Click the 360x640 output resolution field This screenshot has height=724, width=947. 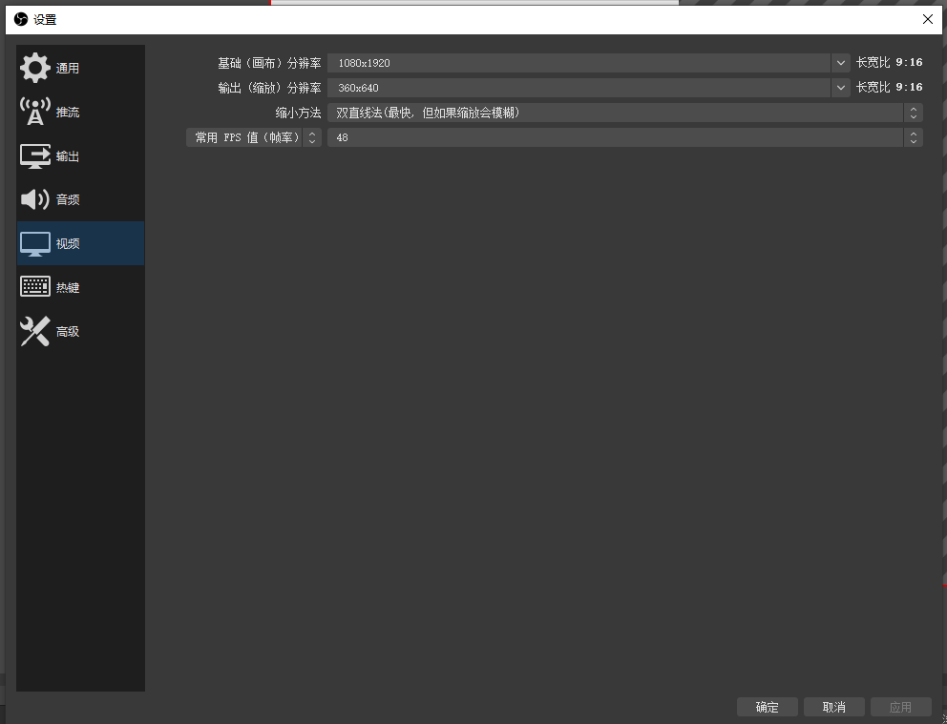(x=579, y=88)
